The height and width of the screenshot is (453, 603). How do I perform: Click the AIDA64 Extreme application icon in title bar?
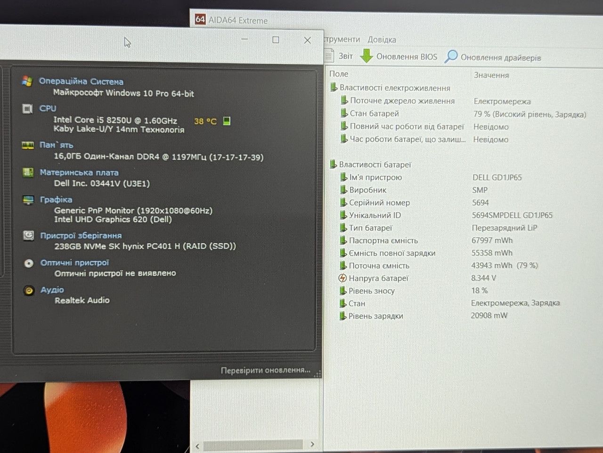click(200, 19)
